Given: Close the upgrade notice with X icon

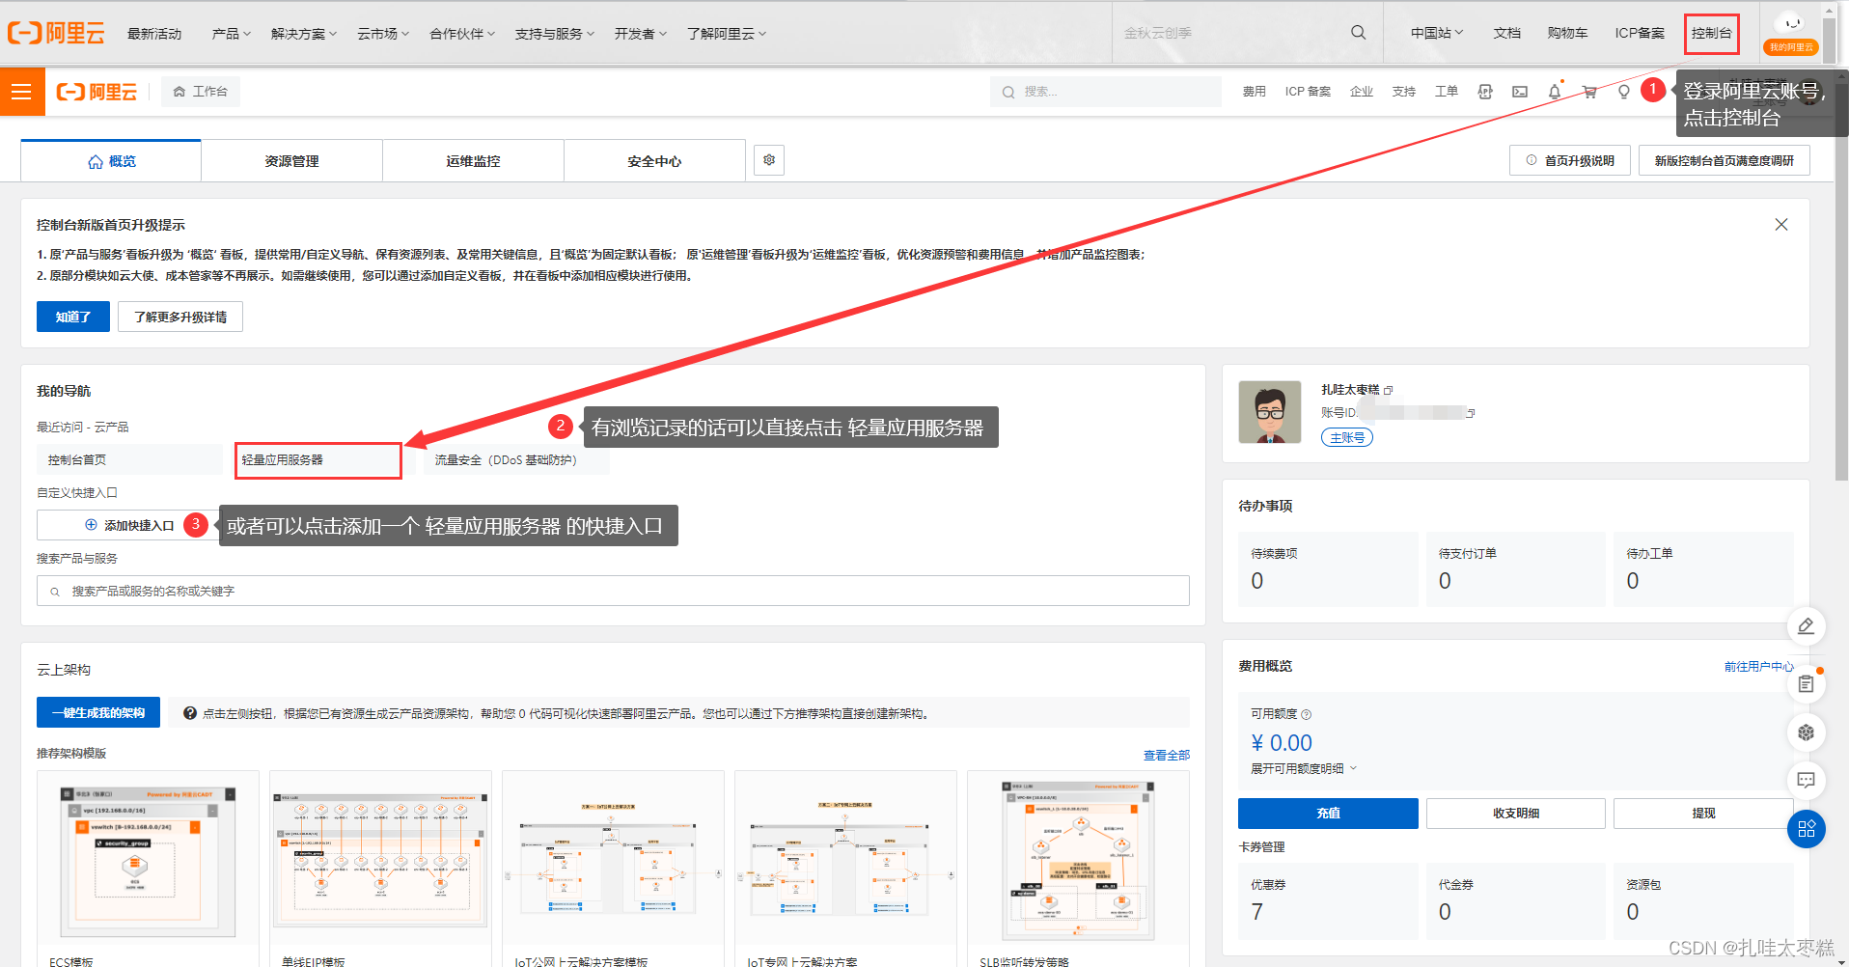Looking at the screenshot, I should coord(1781,225).
